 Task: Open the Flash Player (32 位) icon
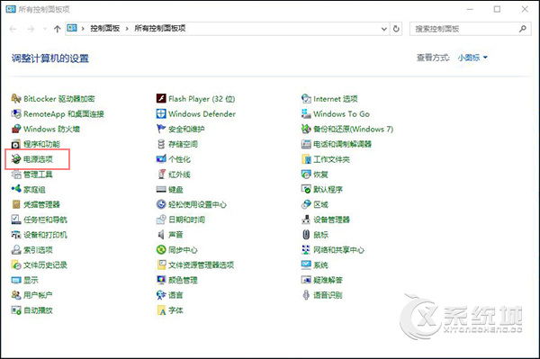161,99
